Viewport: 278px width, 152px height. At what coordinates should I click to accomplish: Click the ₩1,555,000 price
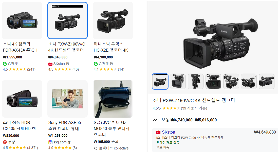[x=12, y=57]
